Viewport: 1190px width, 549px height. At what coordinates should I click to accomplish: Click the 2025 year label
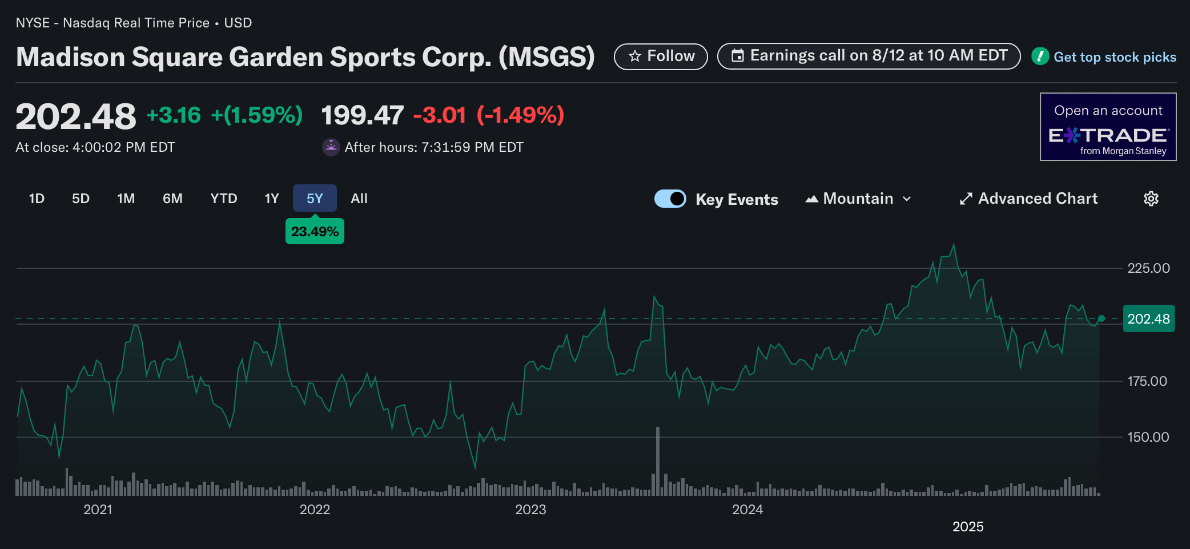pyautogui.click(x=968, y=527)
